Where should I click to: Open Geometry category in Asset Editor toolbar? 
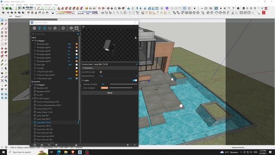pyautogui.click(x=45, y=28)
